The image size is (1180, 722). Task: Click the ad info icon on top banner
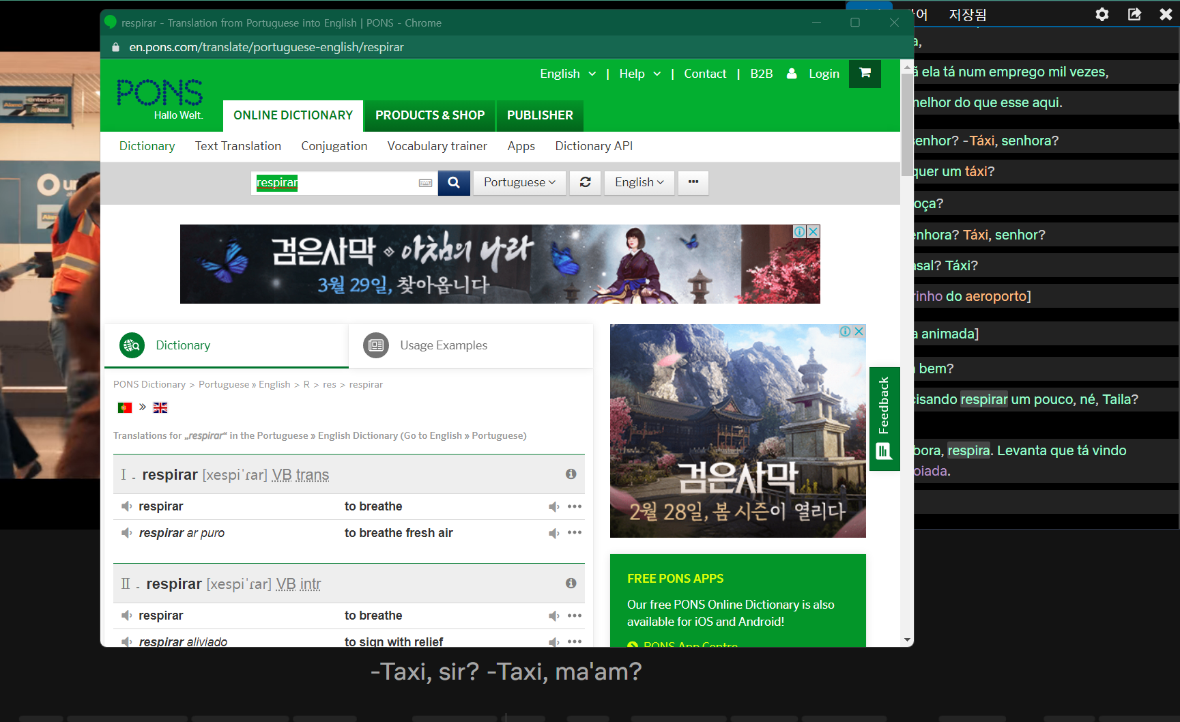(x=800, y=231)
